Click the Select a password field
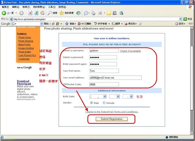Viewport: 195px width, 141px height. coord(103,57)
